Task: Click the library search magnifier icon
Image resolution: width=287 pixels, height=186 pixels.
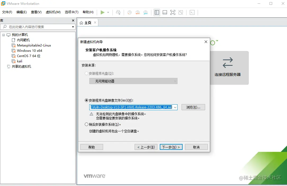Action: click(x=5, y=27)
